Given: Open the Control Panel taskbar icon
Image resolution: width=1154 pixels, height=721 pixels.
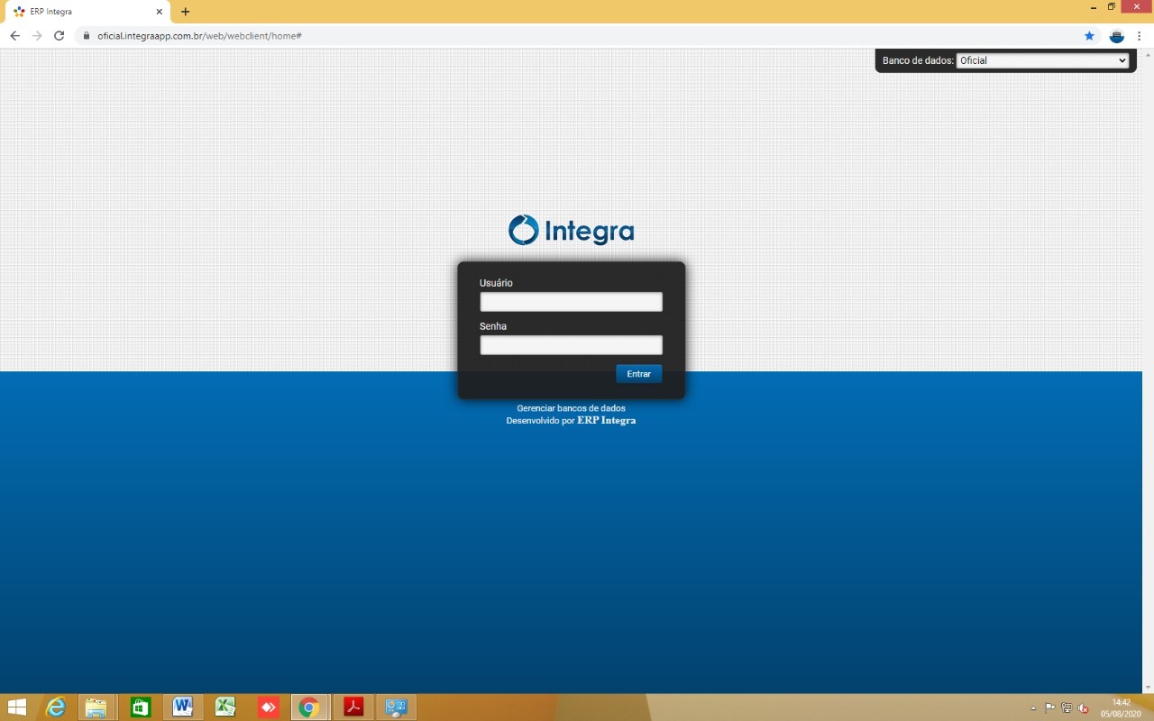Looking at the screenshot, I should tap(396, 707).
